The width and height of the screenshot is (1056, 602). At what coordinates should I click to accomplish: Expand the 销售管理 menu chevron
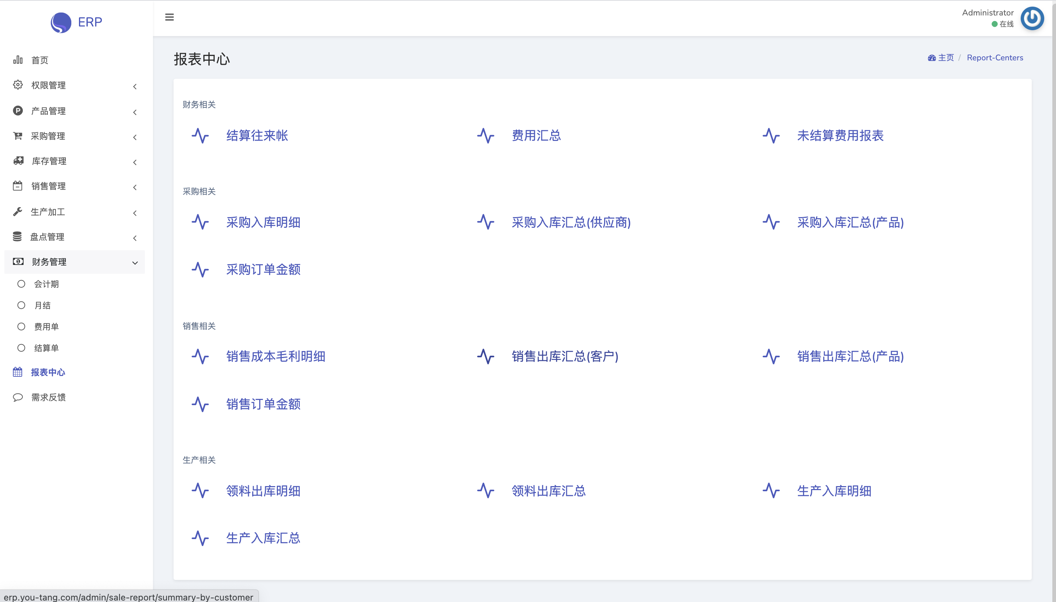point(135,187)
